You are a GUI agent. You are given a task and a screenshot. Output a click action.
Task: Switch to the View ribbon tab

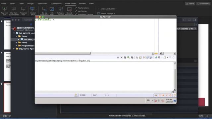pos(91,4)
